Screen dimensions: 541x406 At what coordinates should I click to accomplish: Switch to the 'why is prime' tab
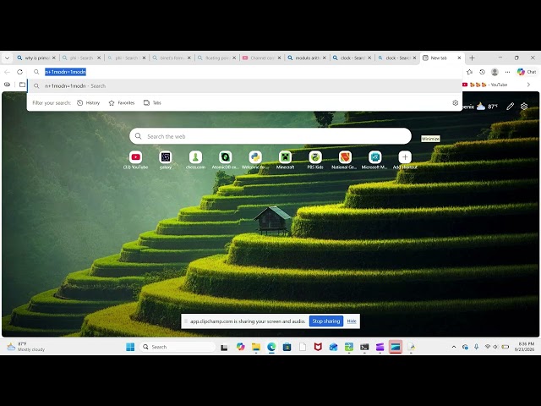36,58
